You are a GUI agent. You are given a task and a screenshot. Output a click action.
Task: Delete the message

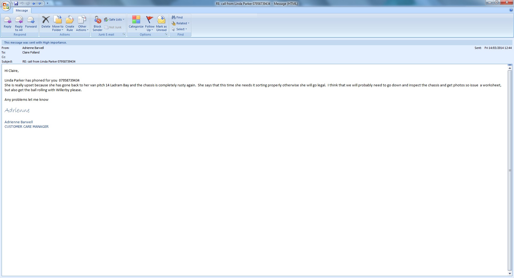(x=46, y=22)
